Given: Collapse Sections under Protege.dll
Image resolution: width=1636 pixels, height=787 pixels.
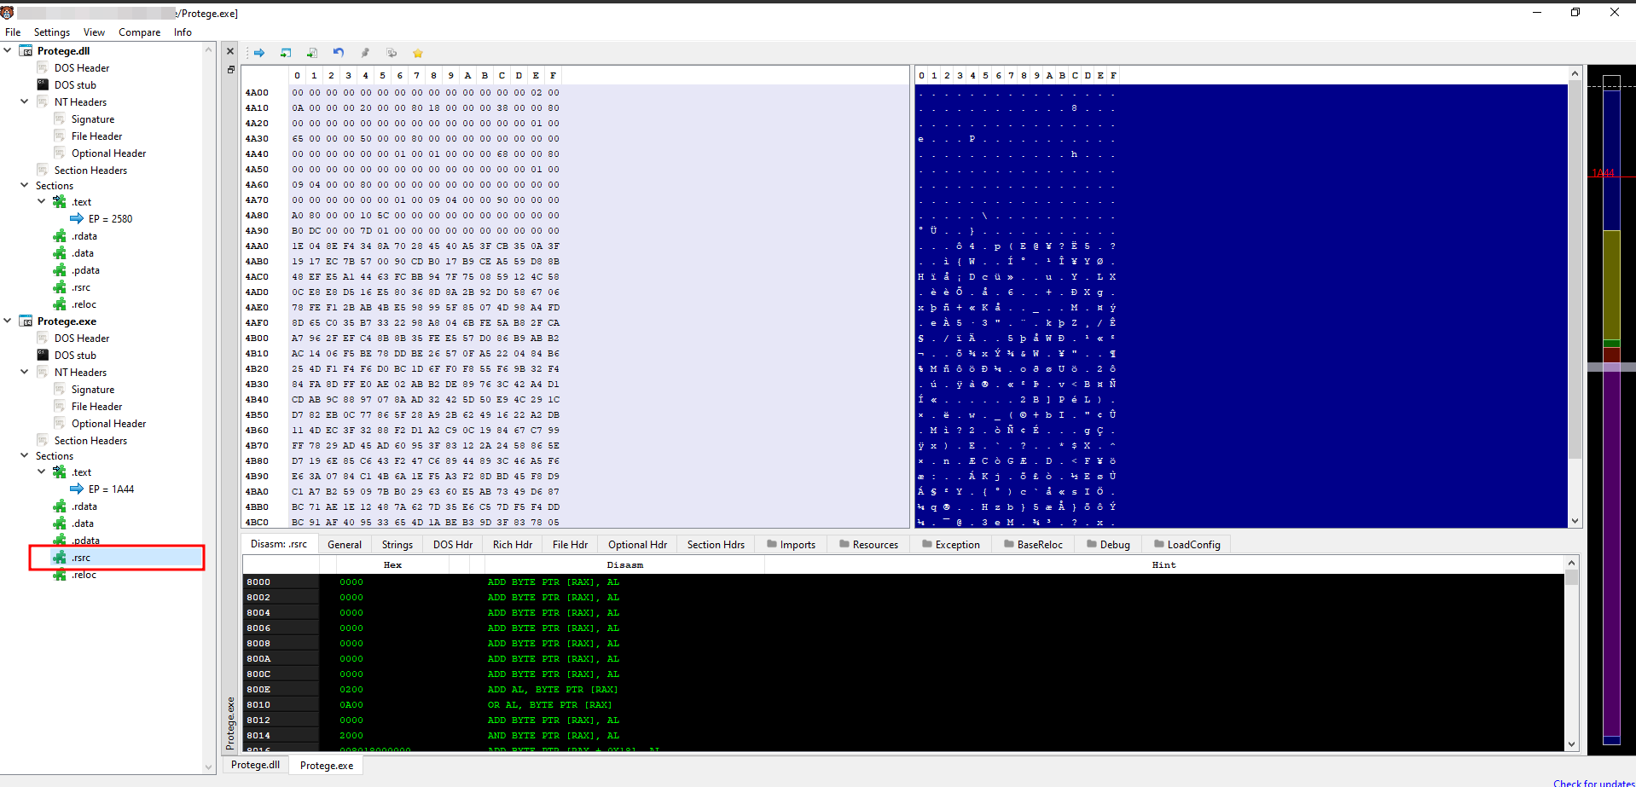Looking at the screenshot, I should pos(25,185).
